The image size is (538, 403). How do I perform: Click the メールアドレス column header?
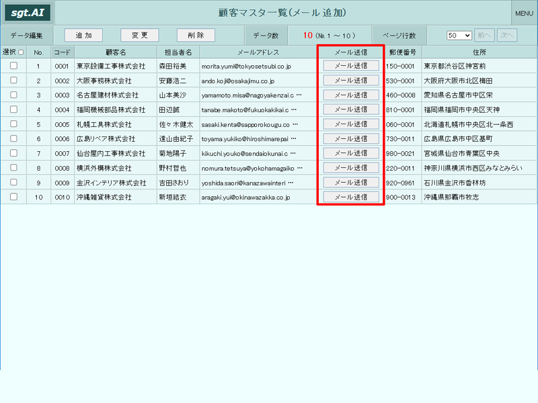258,52
